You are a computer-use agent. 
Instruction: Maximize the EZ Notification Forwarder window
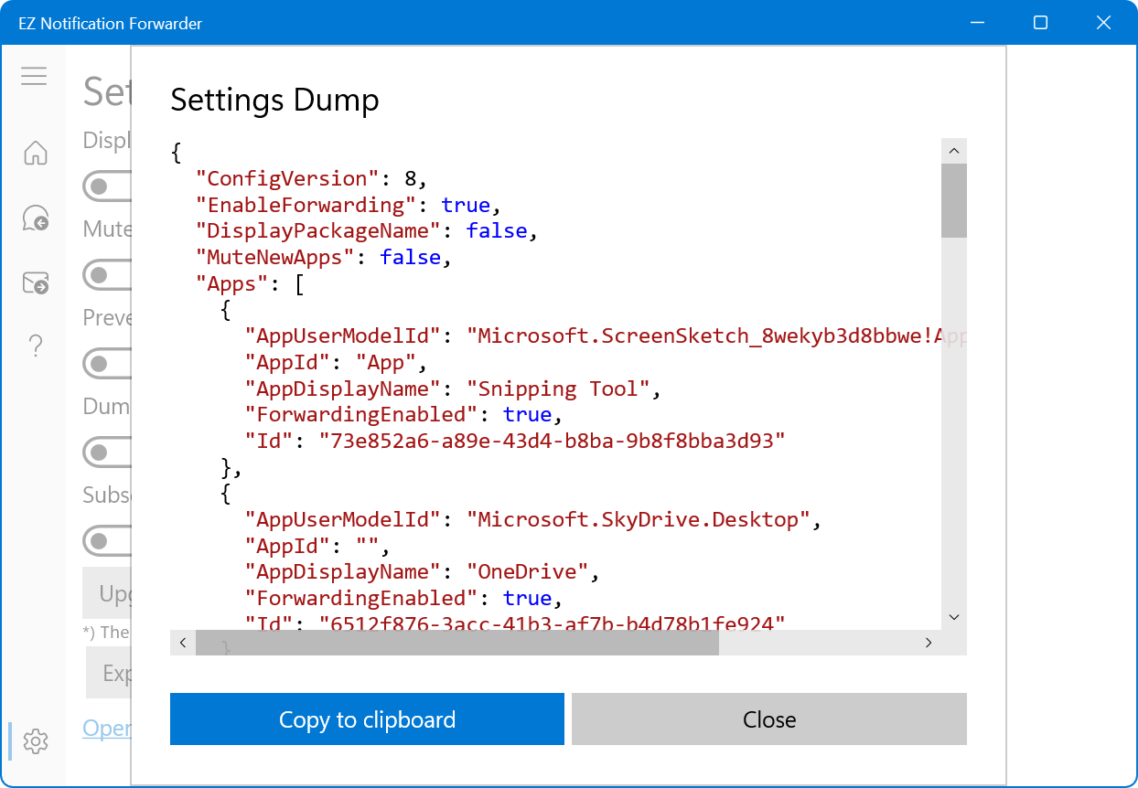(1040, 23)
